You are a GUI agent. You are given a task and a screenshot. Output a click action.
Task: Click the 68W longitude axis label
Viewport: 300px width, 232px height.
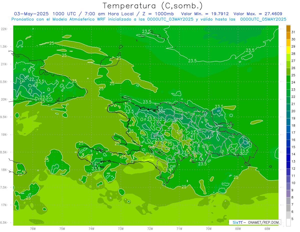(267, 229)
